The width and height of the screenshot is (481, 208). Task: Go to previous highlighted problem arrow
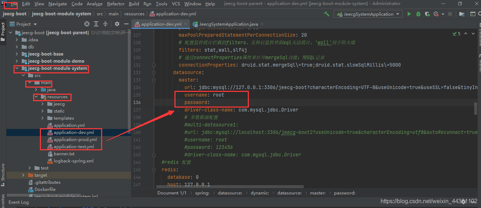[x=465, y=33]
